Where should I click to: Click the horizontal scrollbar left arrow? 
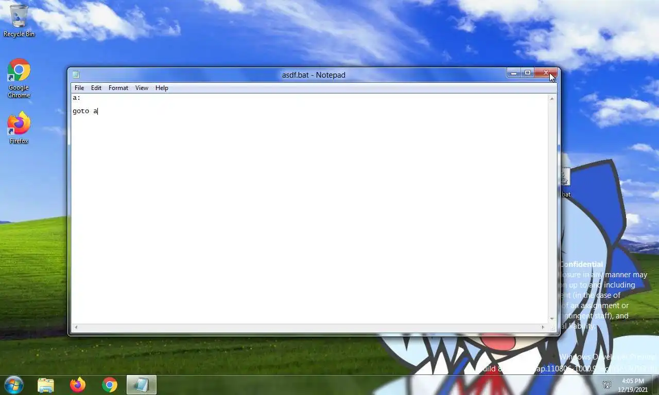point(76,327)
